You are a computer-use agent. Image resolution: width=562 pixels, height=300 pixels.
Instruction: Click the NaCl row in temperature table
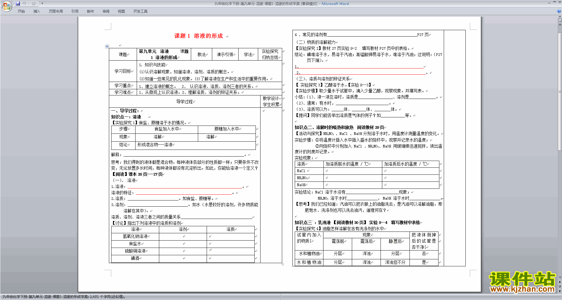click(x=367, y=171)
